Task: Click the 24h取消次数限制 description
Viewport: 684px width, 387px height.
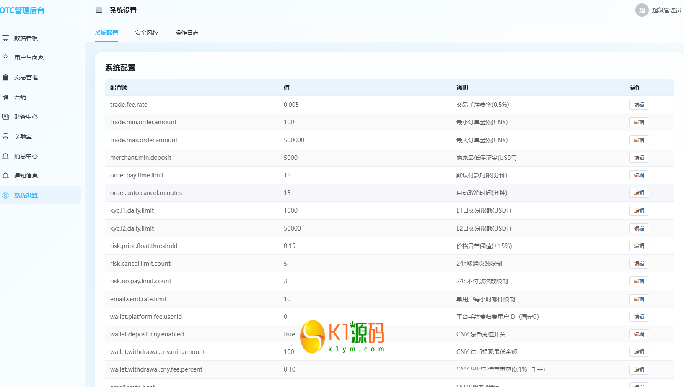Action: pos(479,264)
